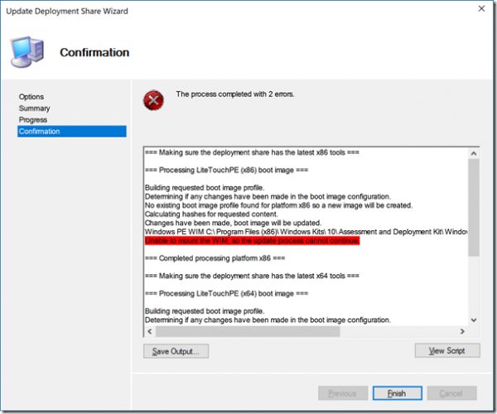Select the Progress step in sidebar
497x414 pixels.
[x=33, y=120]
